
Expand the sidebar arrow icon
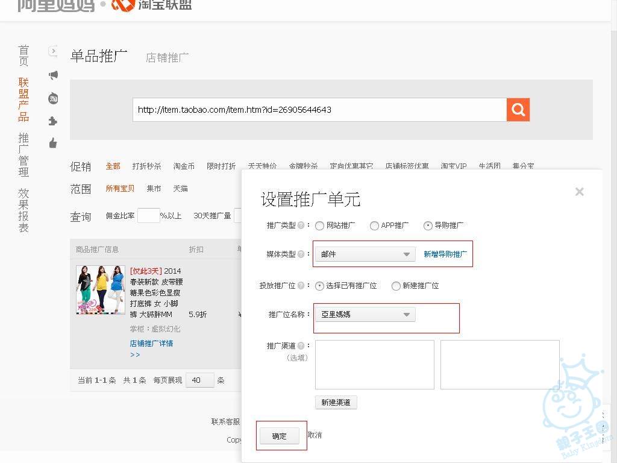(53, 51)
